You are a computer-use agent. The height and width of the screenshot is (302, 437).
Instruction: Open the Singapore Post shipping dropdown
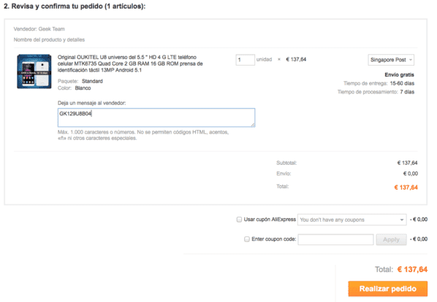point(391,60)
